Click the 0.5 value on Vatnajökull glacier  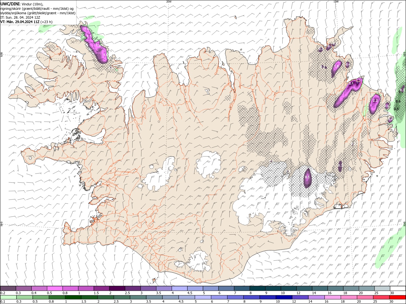tap(307, 177)
